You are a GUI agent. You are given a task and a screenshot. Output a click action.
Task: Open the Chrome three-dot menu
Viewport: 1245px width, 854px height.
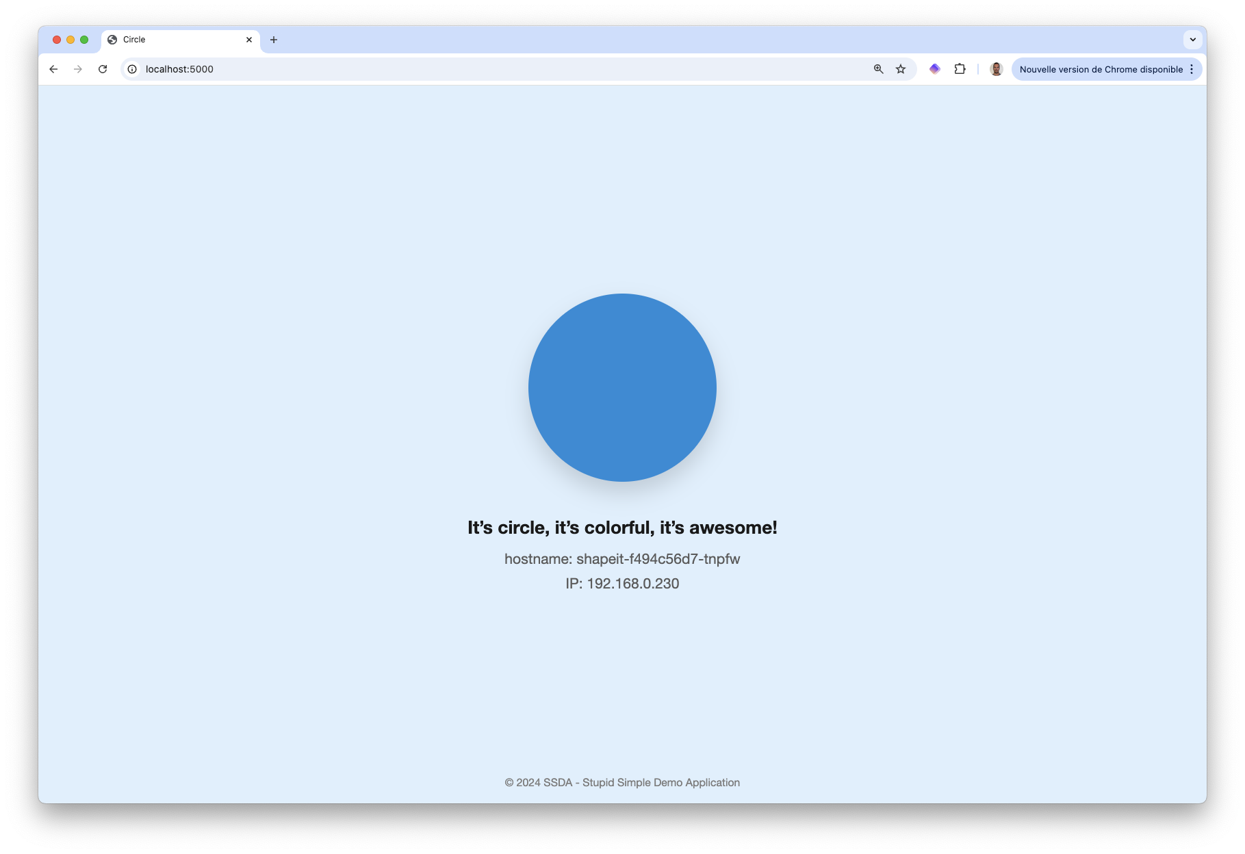click(1192, 69)
